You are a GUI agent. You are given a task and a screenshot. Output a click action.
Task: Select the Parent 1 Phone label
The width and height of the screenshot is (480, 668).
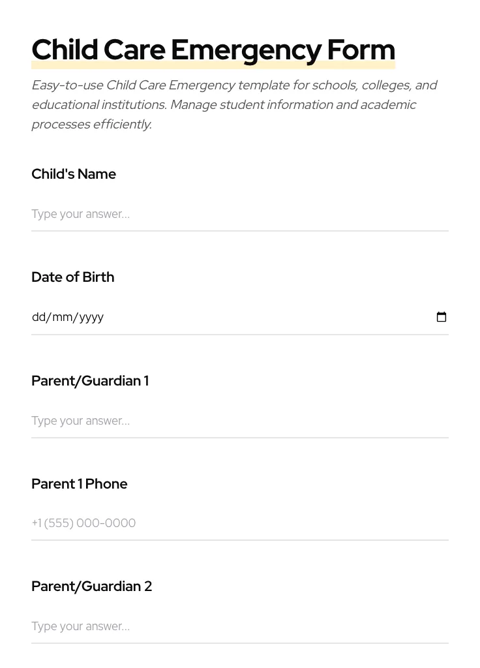(79, 484)
